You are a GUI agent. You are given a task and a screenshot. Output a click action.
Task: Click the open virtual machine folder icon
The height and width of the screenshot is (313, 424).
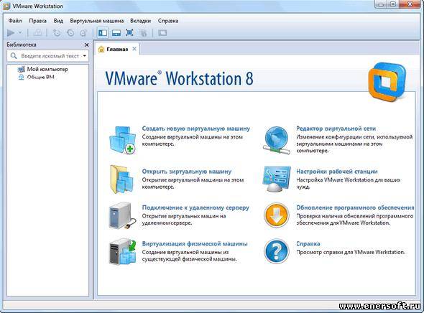click(x=121, y=179)
